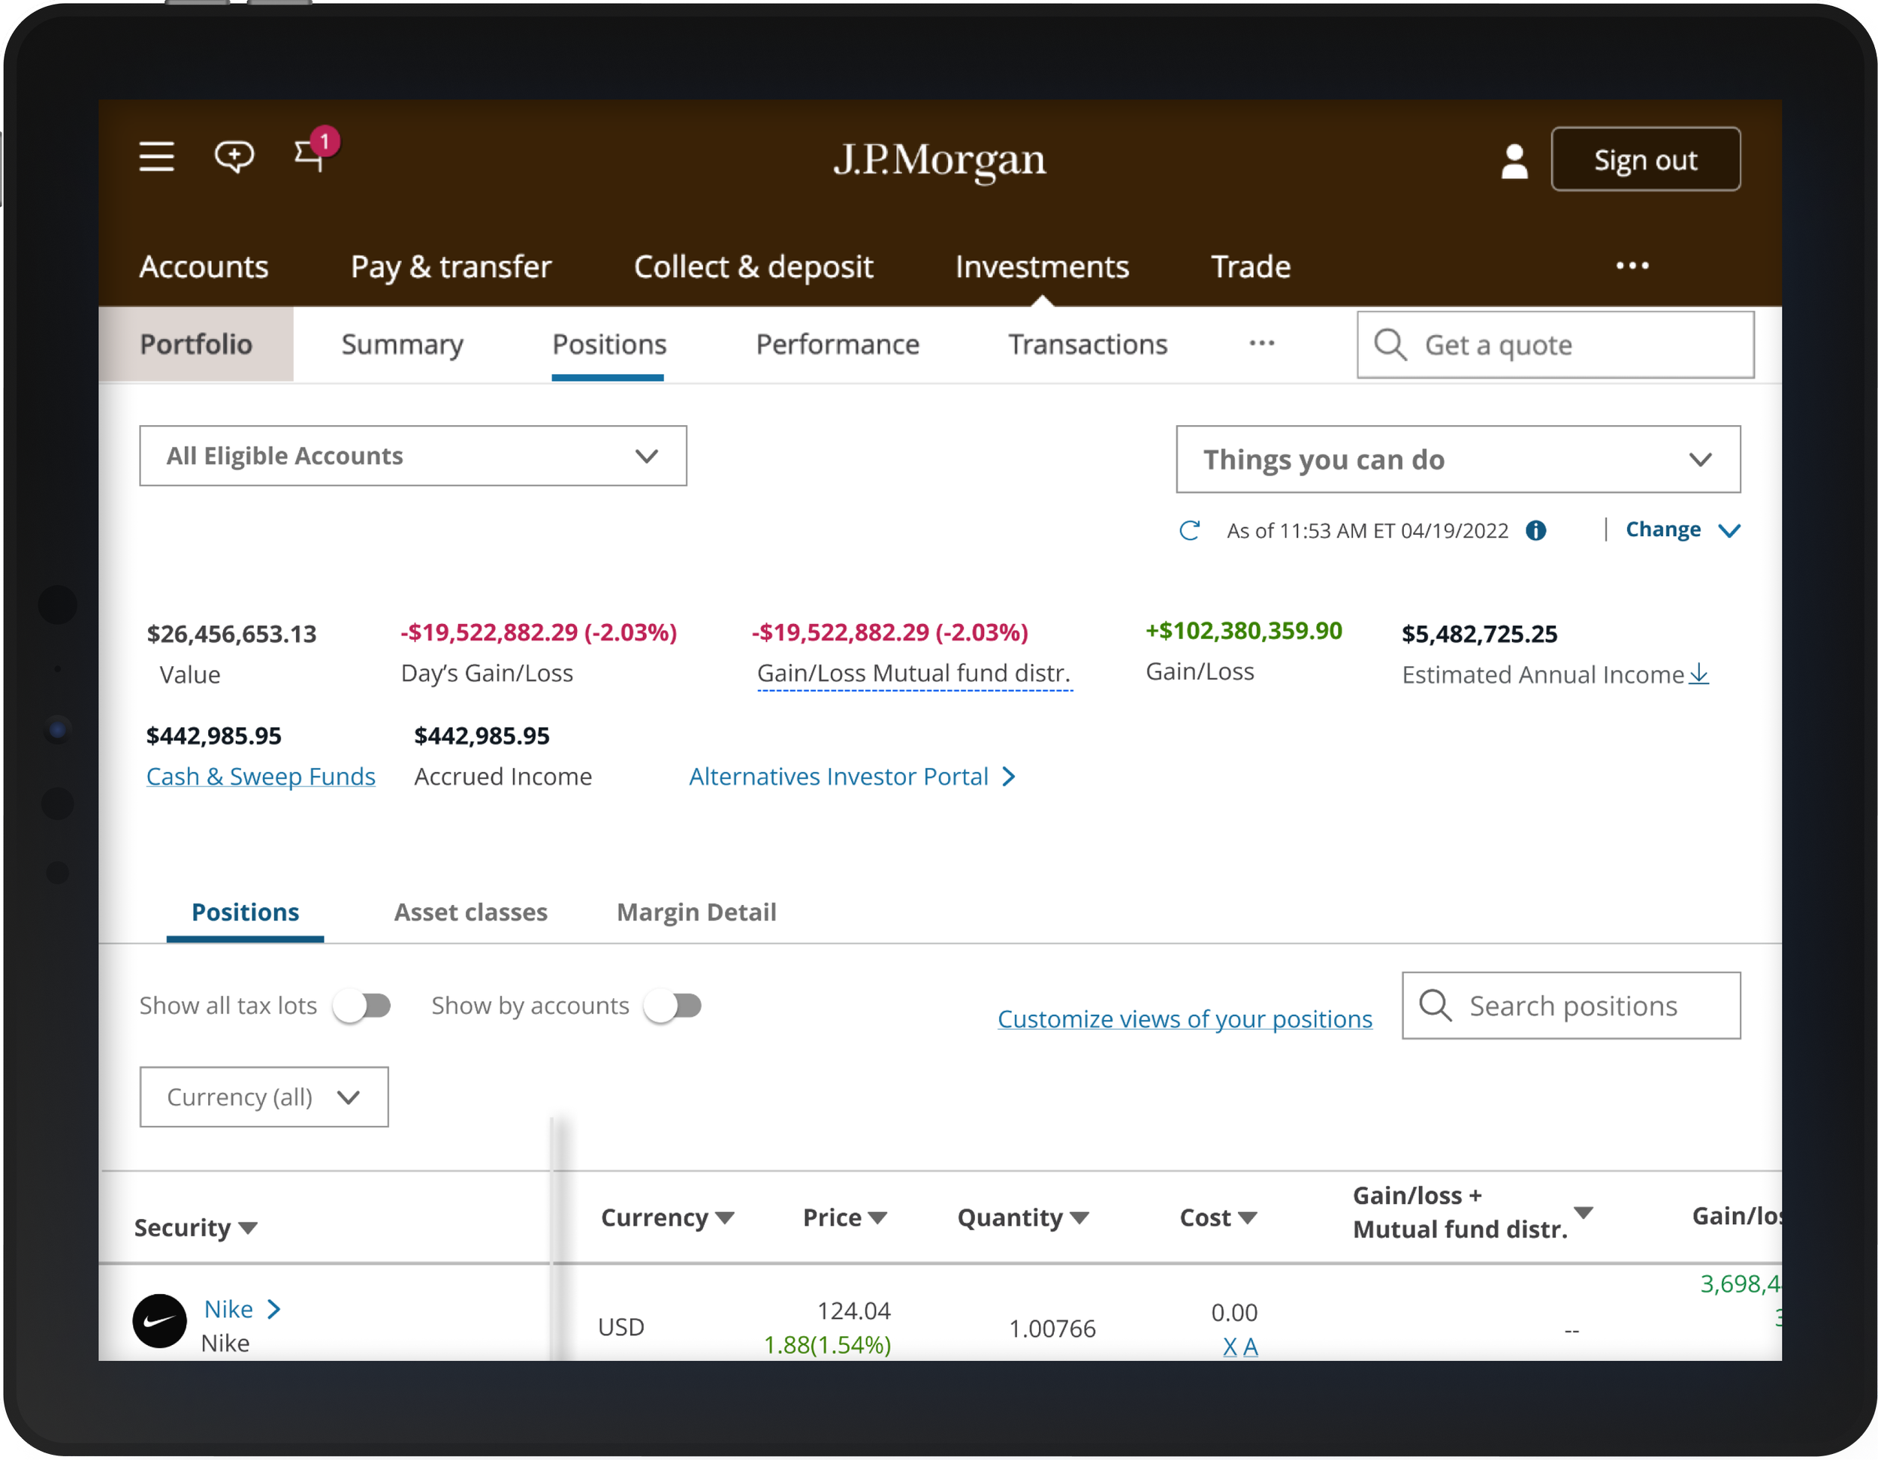Open the hamburger menu icon
The height and width of the screenshot is (1460, 1878).
pyautogui.click(x=156, y=156)
